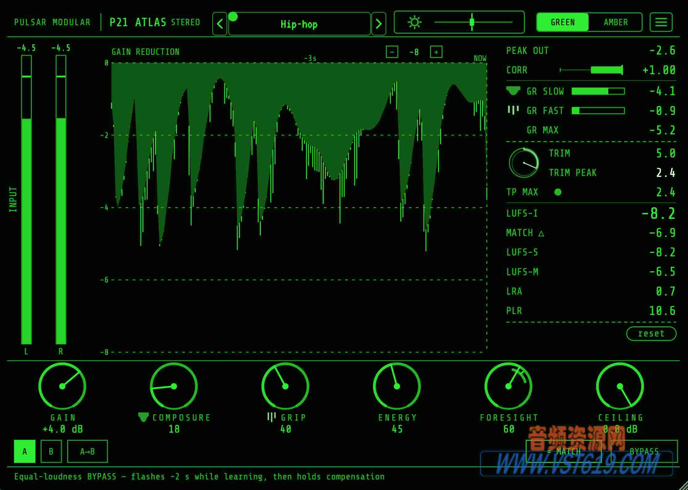This screenshot has width=688, height=490.
Task: Click the GRIP bars icon
Action: click(271, 417)
